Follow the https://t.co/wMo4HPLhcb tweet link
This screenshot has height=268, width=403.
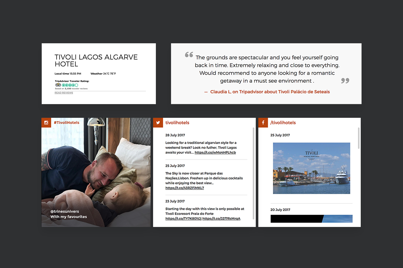point(215,152)
